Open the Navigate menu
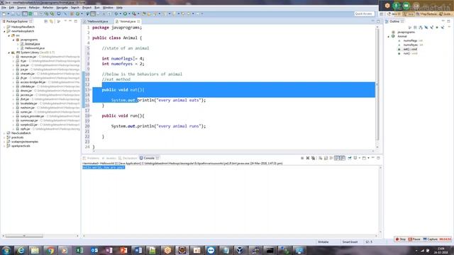Viewport: 454px width, 255px height. pyautogui.click(x=62, y=8)
